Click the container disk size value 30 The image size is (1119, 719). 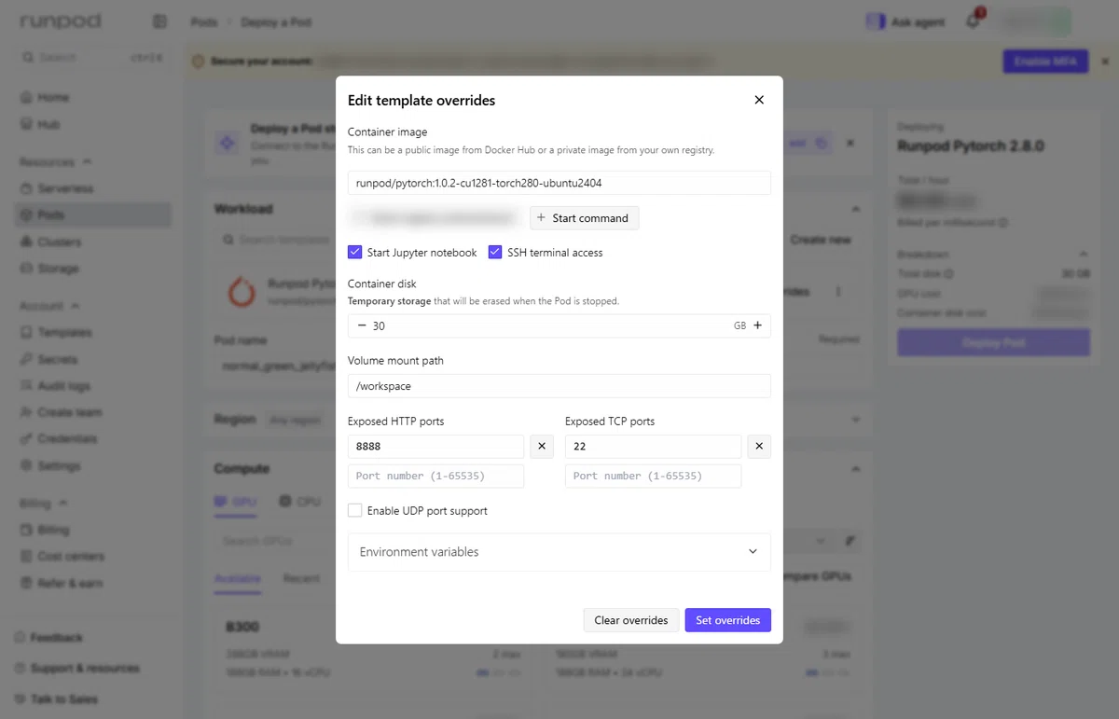point(379,326)
